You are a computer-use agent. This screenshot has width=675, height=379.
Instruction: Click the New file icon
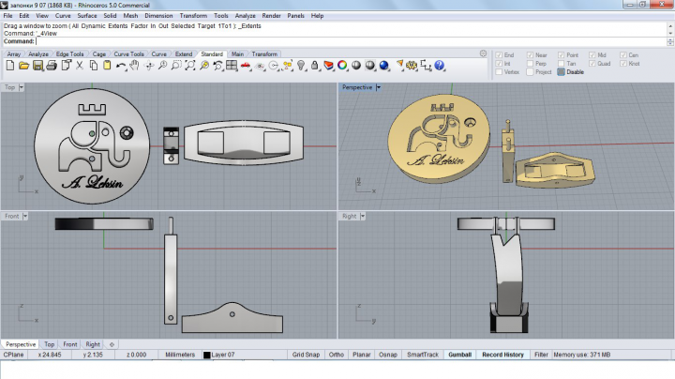[x=10, y=66]
